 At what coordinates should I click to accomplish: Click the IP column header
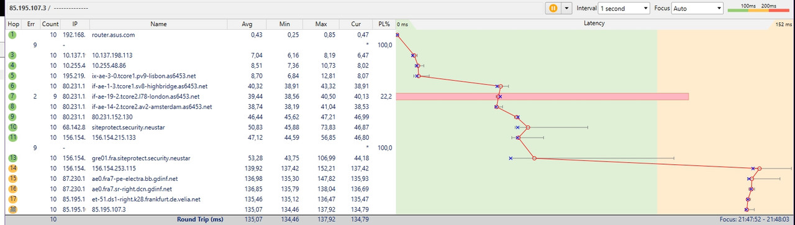click(x=75, y=24)
